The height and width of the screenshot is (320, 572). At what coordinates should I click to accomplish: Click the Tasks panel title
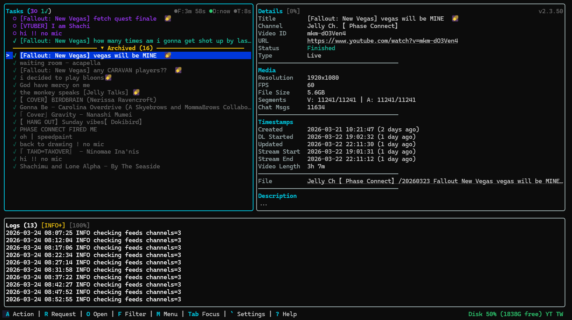(x=14, y=11)
